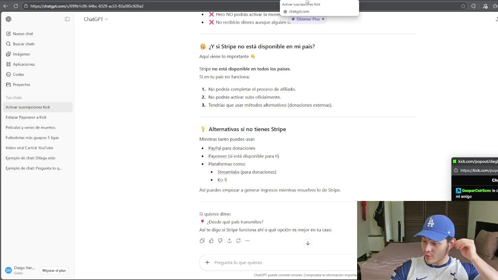This screenshot has width=498, height=280.
Task: Regenerate the response with the retry icon
Action: click(x=238, y=241)
